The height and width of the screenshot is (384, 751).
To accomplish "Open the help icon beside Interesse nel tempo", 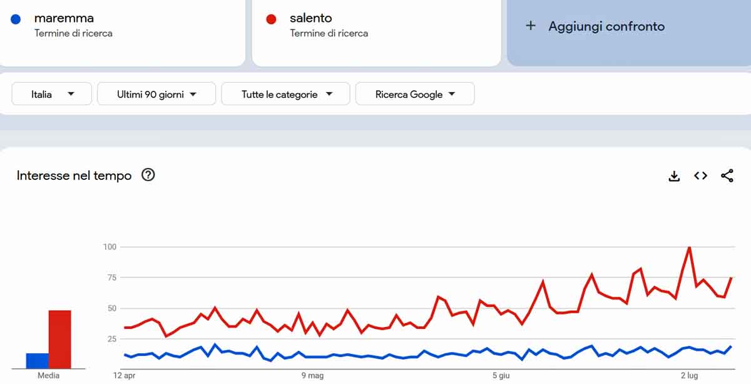I will [148, 175].
